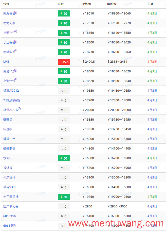The image size is (166, 231).
Task: Click the round badge icon beside 南储华南
Action: tap(16, 51)
